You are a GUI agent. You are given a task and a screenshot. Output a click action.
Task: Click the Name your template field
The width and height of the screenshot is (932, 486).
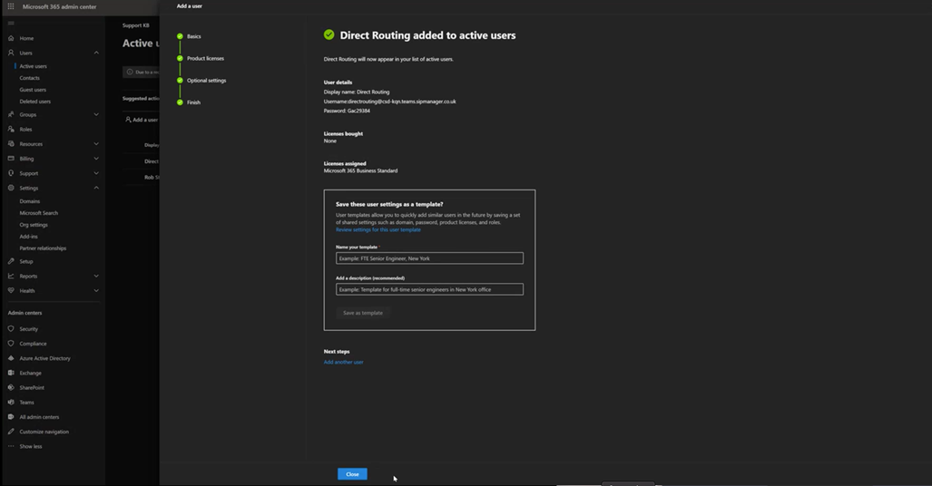tap(429, 258)
